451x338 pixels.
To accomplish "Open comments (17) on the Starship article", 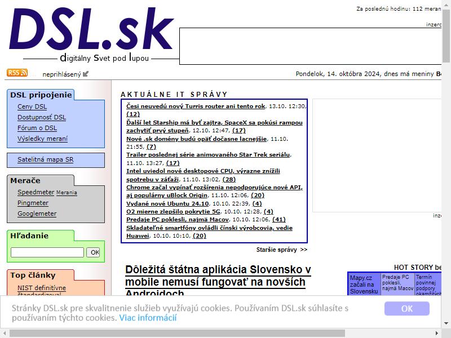I will [238, 131].
